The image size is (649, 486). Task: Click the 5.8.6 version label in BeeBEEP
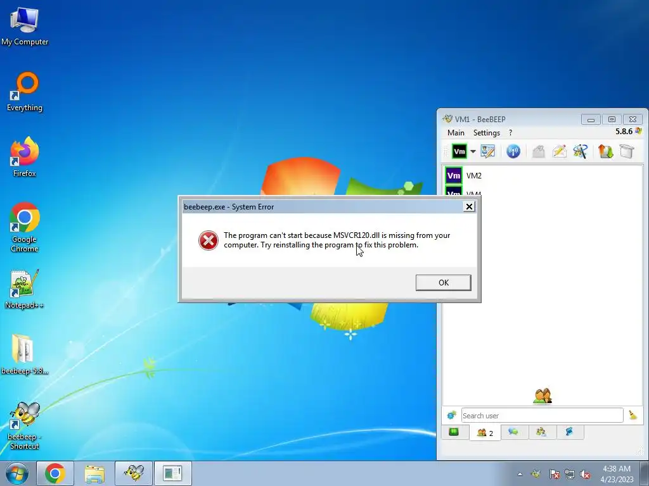[624, 132]
